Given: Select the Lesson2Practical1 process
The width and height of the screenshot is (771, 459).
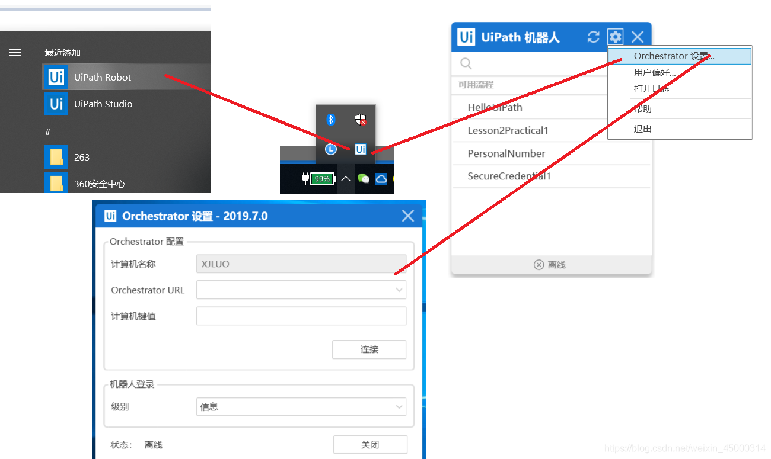Looking at the screenshot, I should coord(552,130).
